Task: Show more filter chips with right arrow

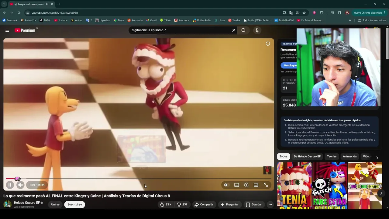Action: click(x=377, y=158)
